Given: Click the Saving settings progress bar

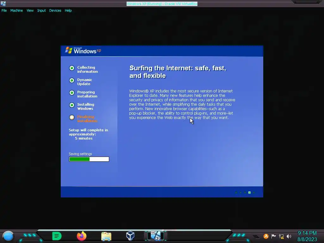Looking at the screenshot, I should point(89,159).
